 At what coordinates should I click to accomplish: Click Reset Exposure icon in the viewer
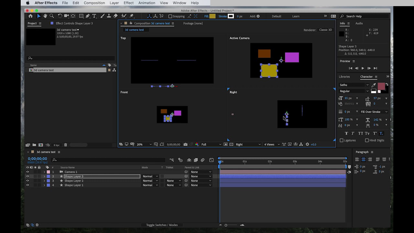tap(307, 144)
